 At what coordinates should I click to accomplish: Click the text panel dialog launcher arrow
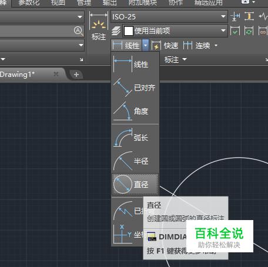click(81, 59)
